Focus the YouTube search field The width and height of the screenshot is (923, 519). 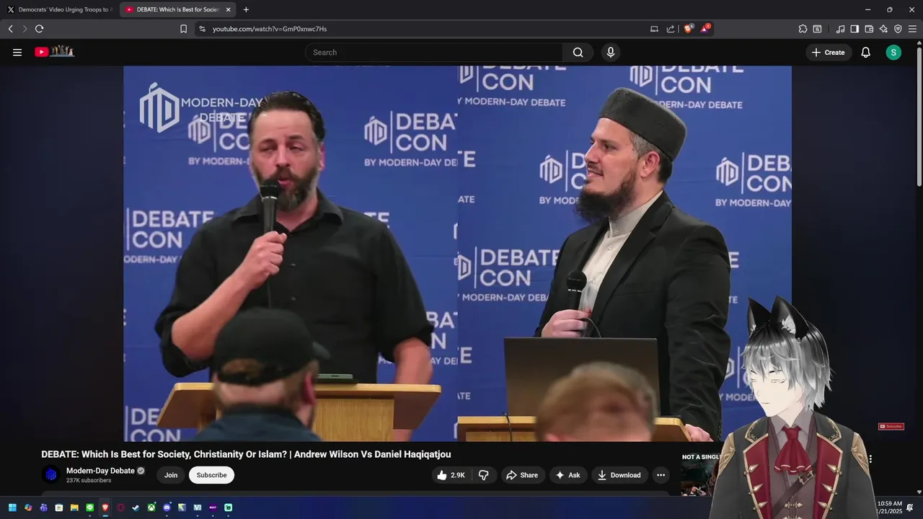coord(434,52)
